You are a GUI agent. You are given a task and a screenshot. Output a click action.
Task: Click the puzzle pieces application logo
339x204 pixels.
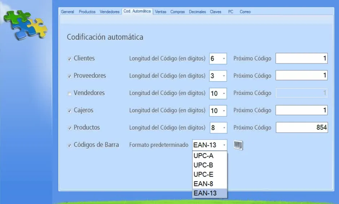(26, 25)
